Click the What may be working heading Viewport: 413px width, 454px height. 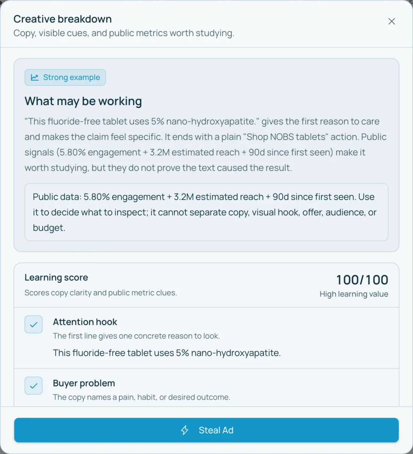pyautogui.click(x=83, y=101)
